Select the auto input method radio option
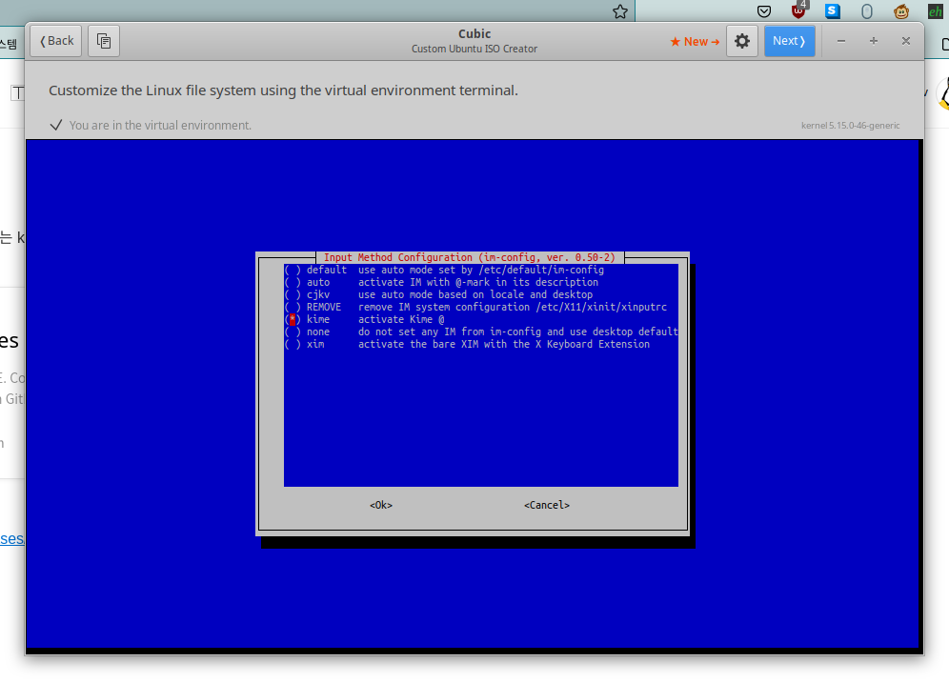949x683 pixels. click(x=293, y=283)
